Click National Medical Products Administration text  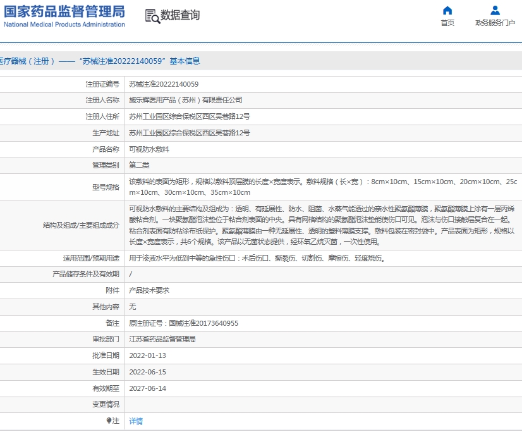(64, 24)
